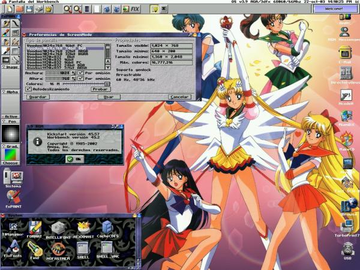Click the Zoom in magnifier icon
The height and width of the screenshot is (270, 360).
(67, 9)
